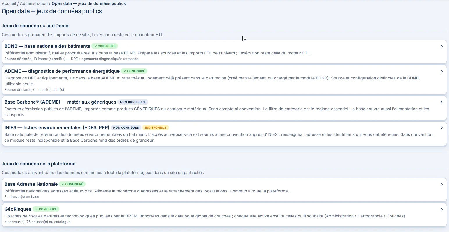The width and height of the screenshot is (449, 232).
Task: Click INIES — fiches environnementales (FDES, PEP) title
Action: tap(57, 127)
